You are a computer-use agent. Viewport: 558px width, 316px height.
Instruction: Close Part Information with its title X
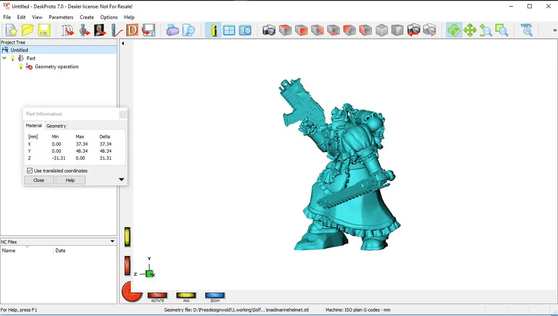pos(123,114)
